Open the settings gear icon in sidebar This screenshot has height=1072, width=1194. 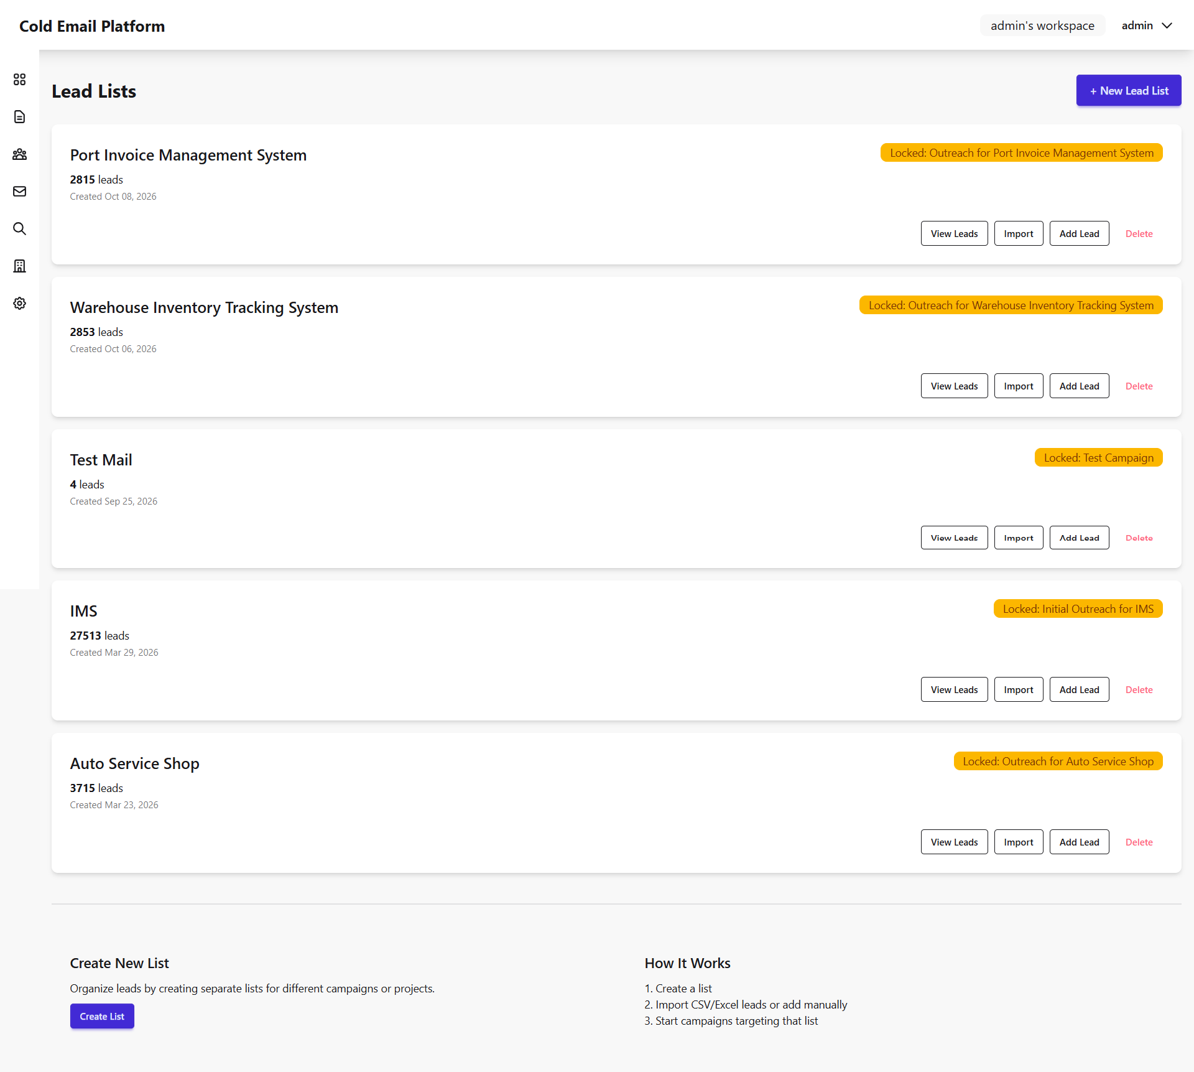[x=19, y=304]
